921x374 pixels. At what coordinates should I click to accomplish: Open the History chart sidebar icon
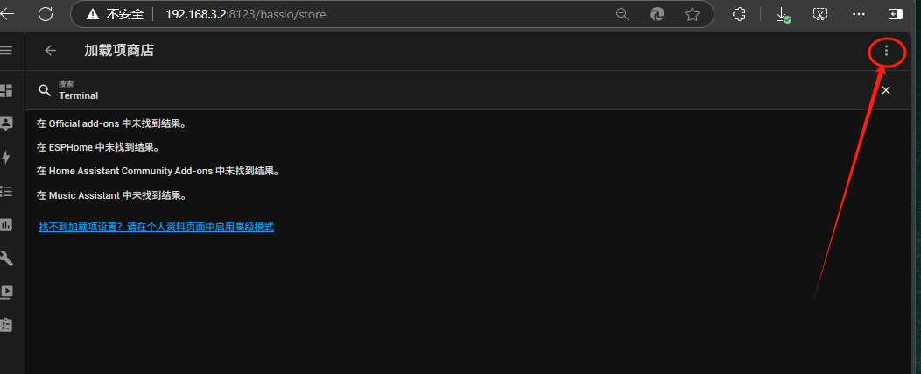(6, 224)
